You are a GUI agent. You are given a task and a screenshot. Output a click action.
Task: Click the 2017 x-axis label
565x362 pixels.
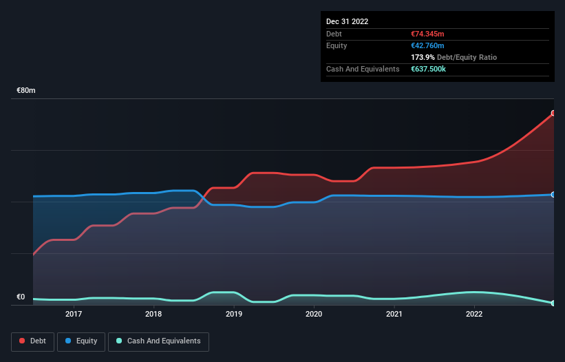click(x=74, y=314)
